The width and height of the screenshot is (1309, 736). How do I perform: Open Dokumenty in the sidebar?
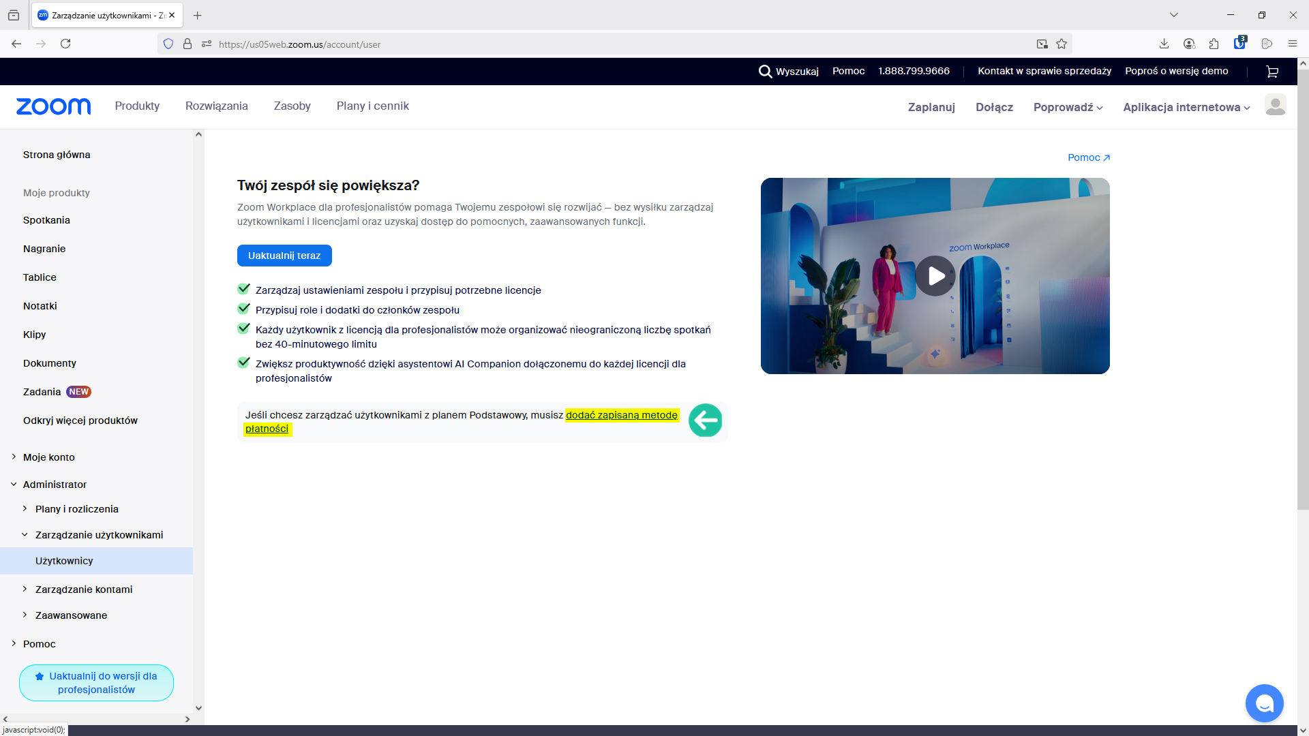click(x=50, y=363)
